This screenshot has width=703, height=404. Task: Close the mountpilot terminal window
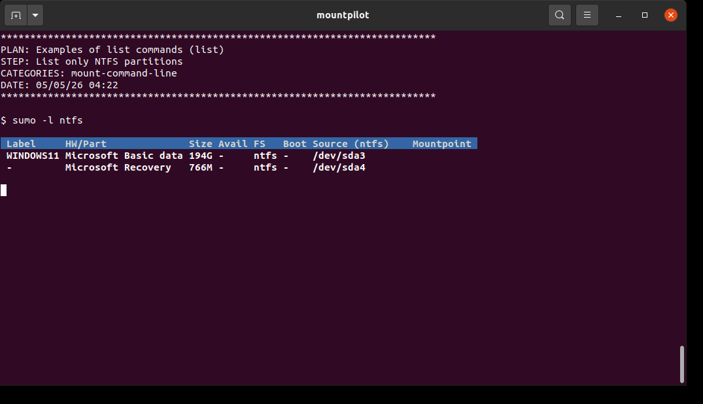[x=671, y=15]
